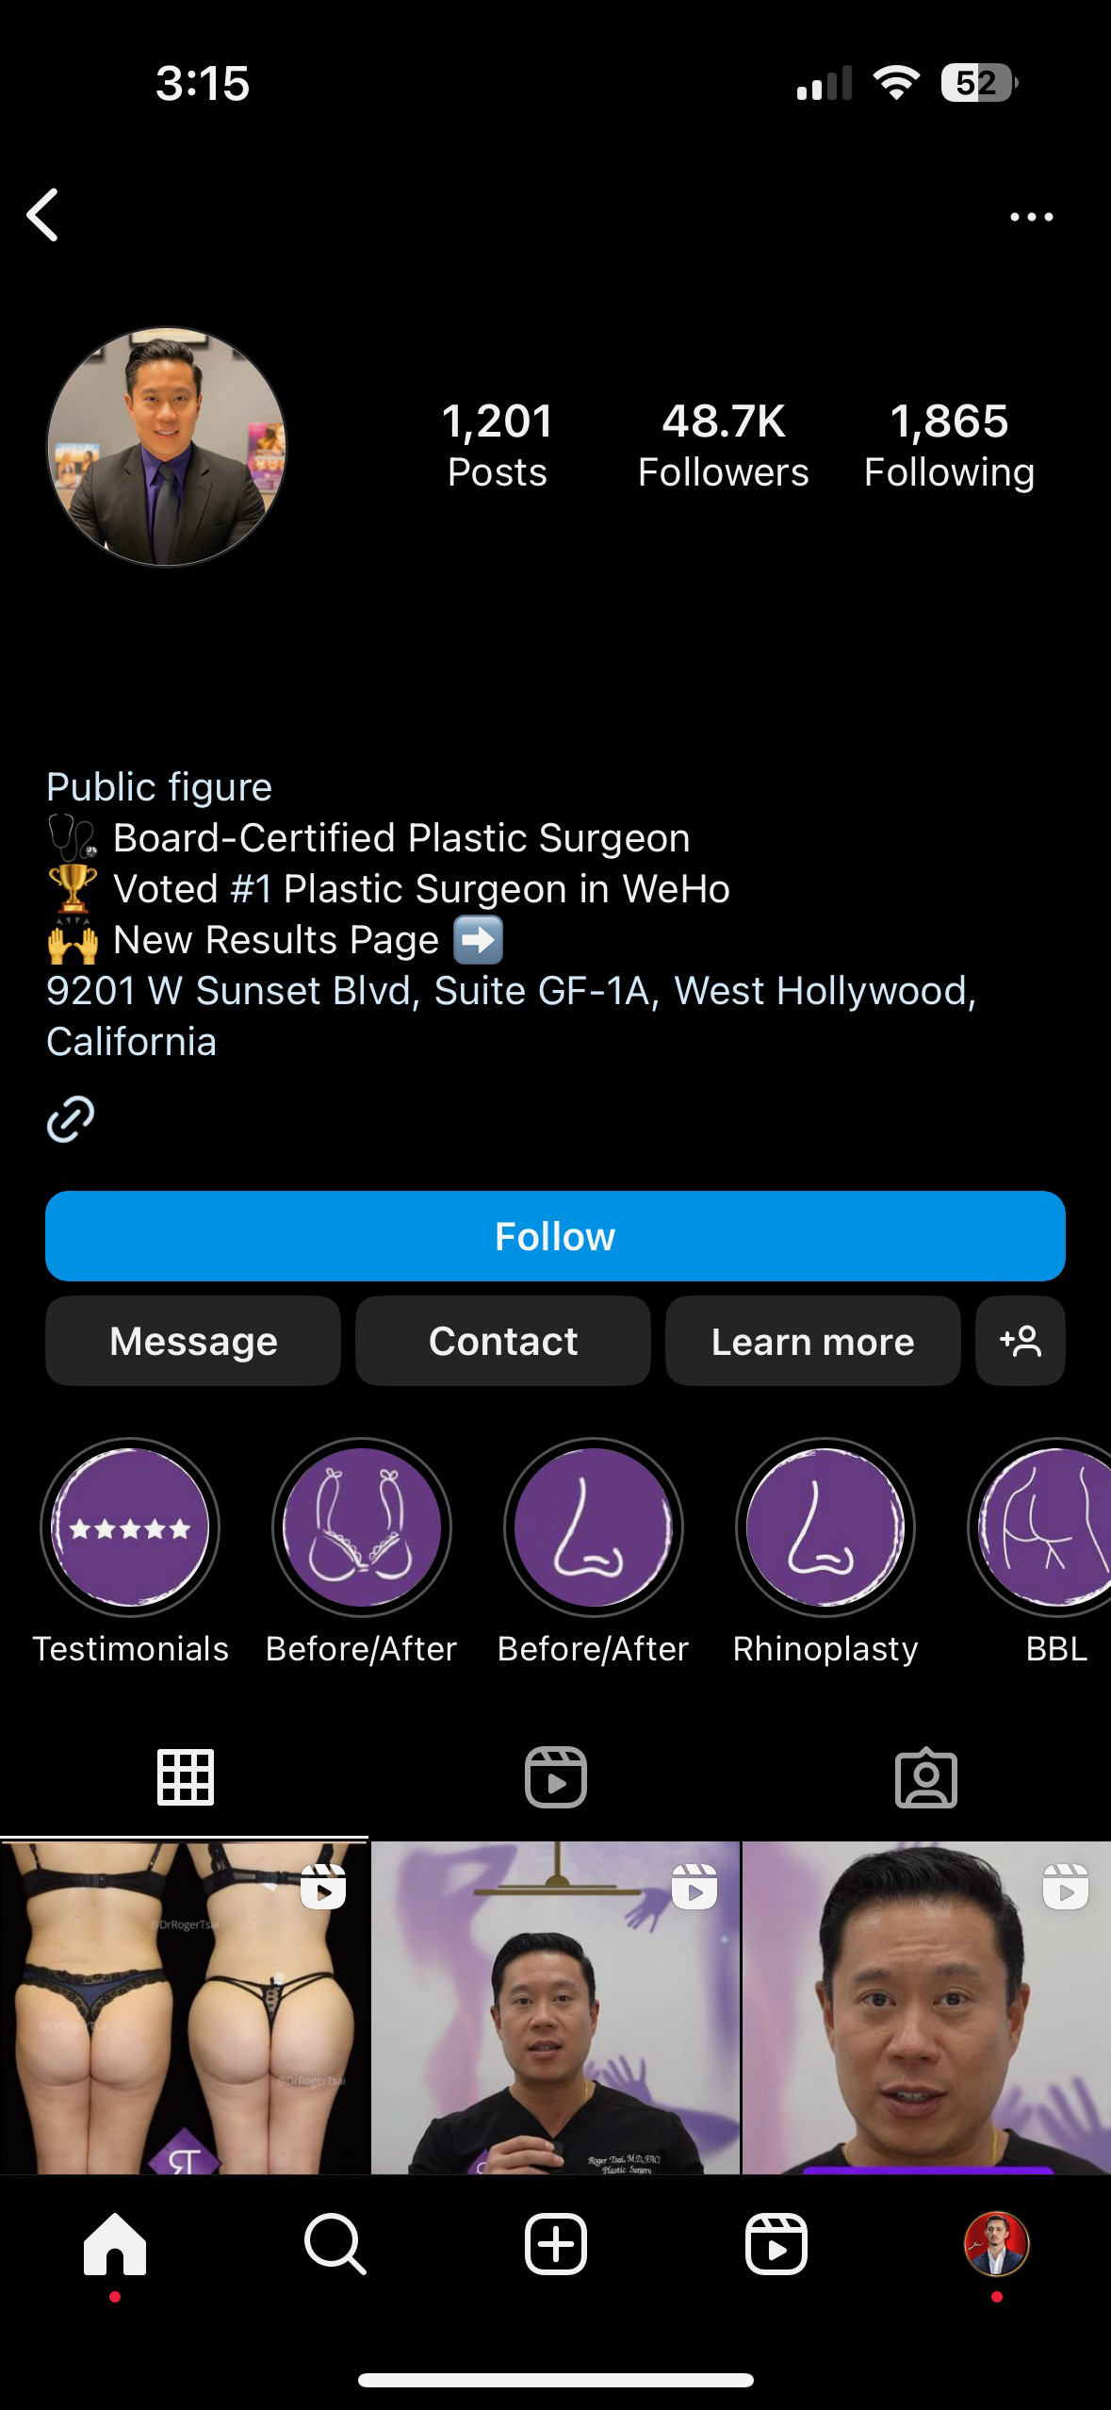1111x2410 pixels.
Task: Switch to the tagged photos tab
Action: pos(925,1778)
